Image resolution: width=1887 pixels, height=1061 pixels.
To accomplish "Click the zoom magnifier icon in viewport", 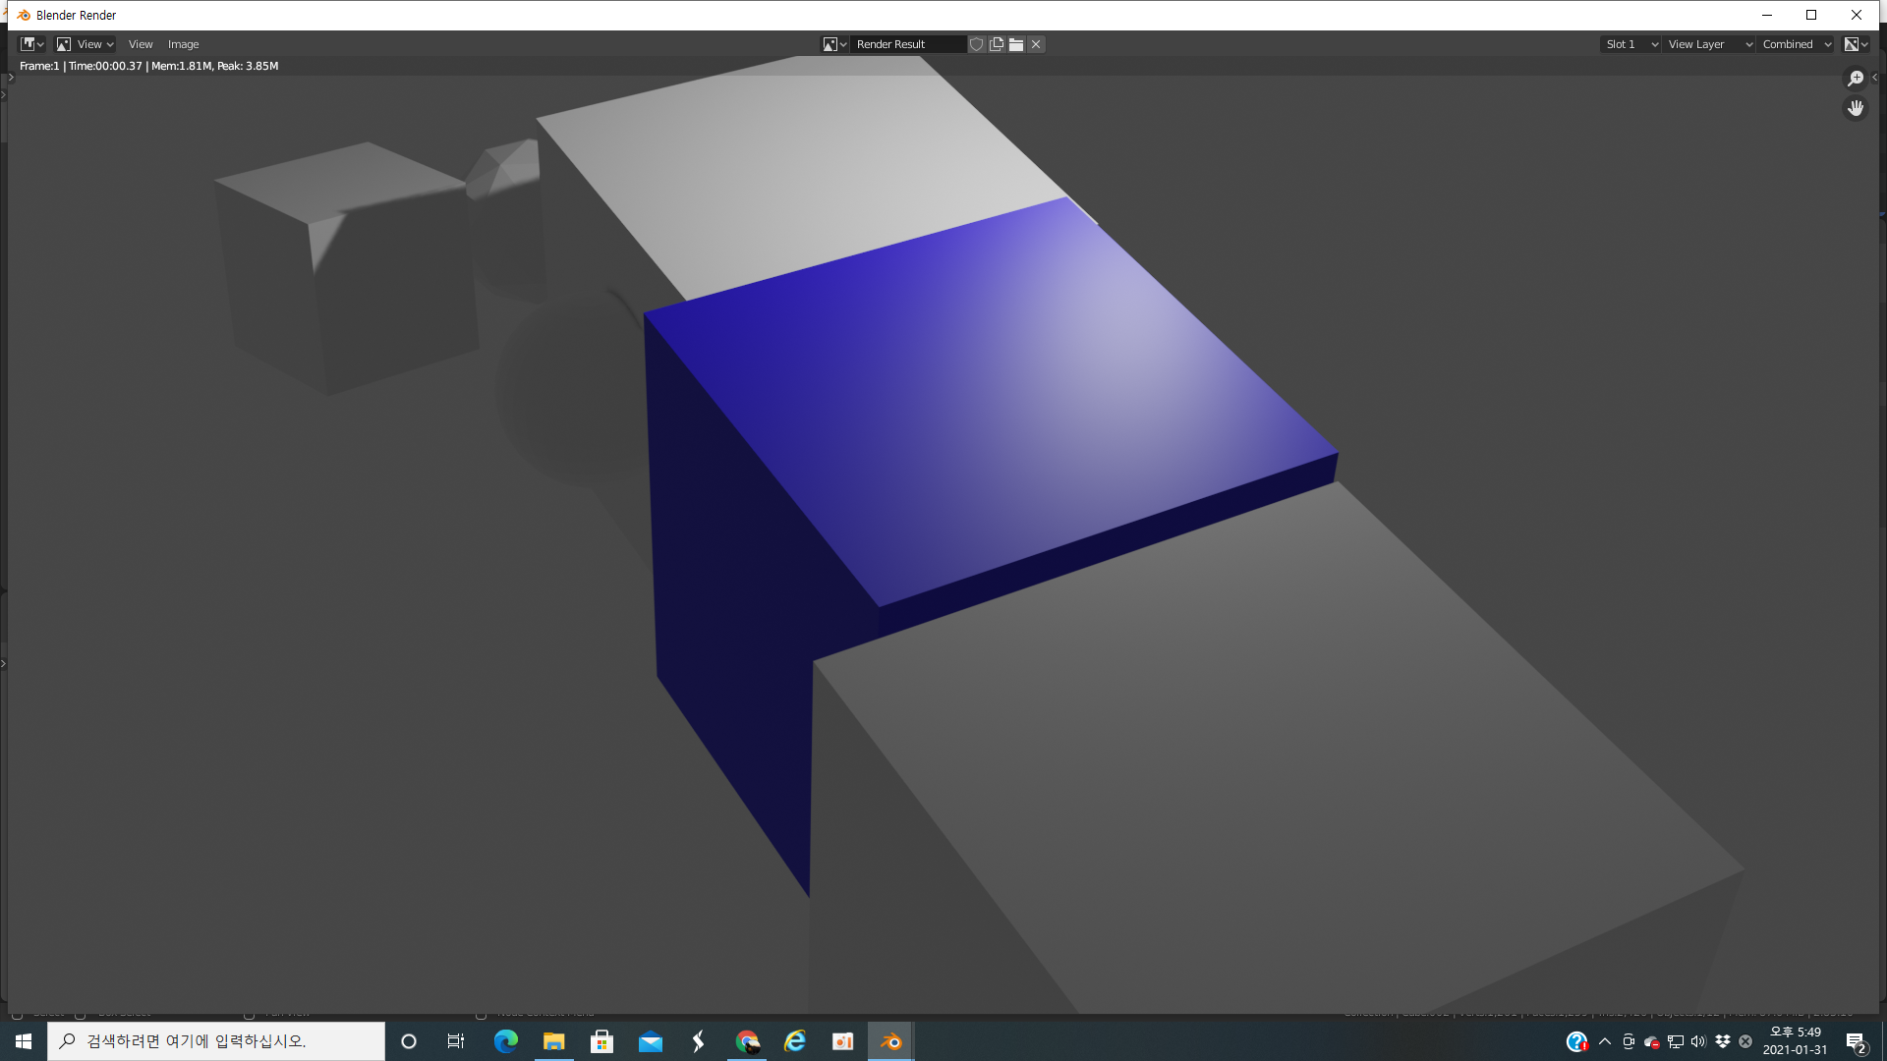I will 1855,79.
